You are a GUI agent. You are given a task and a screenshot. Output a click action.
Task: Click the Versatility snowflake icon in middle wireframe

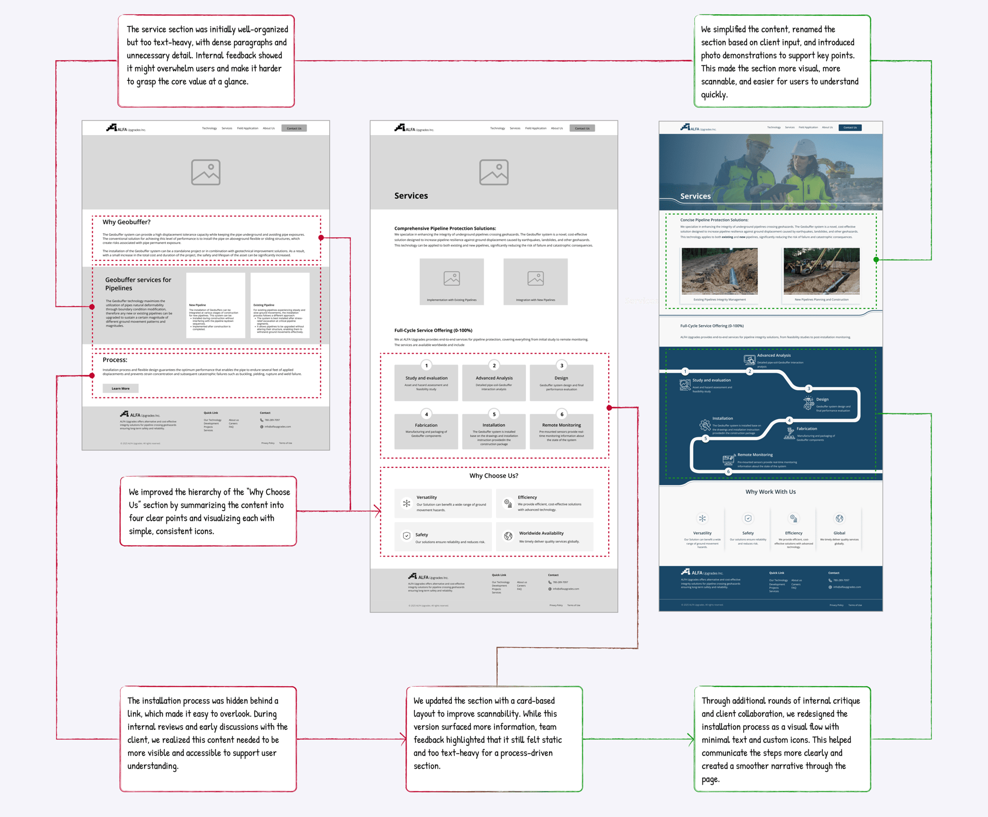(407, 503)
